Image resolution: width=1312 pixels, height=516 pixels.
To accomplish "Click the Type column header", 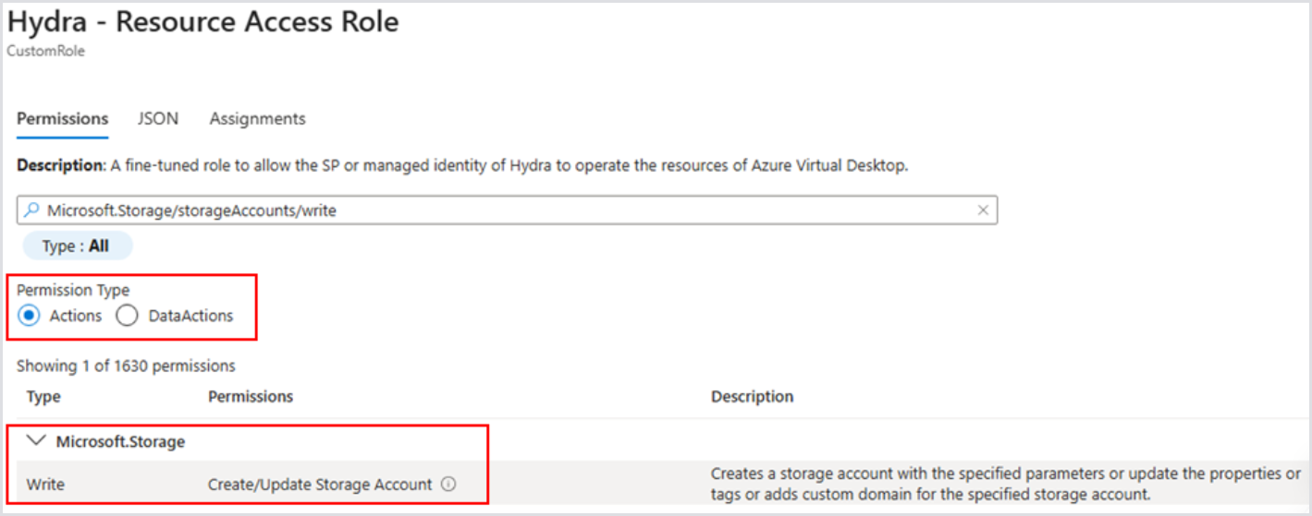I will tap(43, 396).
